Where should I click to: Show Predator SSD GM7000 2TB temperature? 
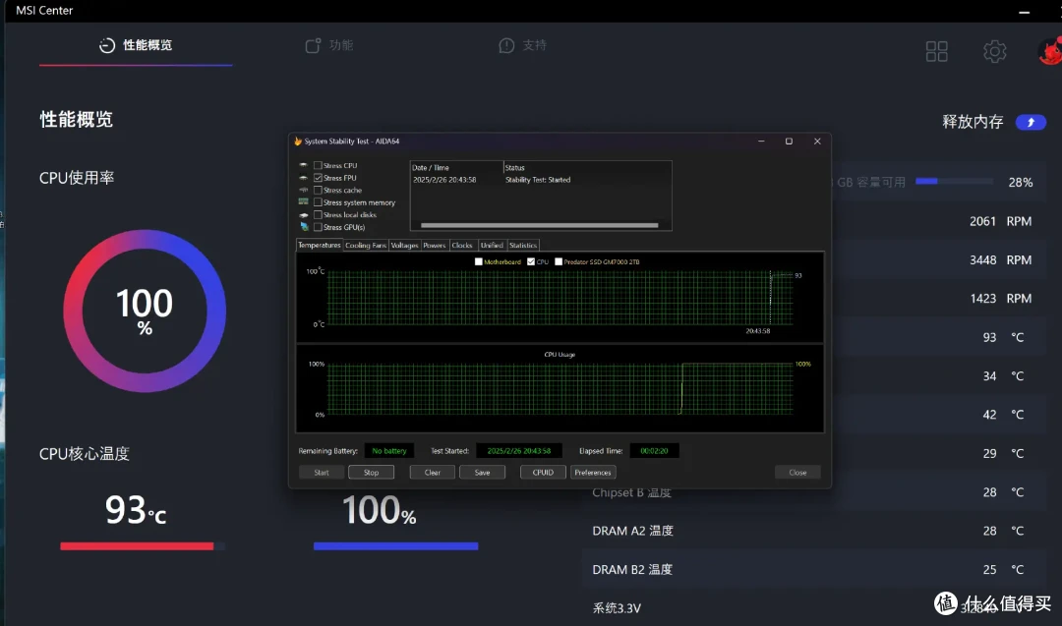coord(559,261)
